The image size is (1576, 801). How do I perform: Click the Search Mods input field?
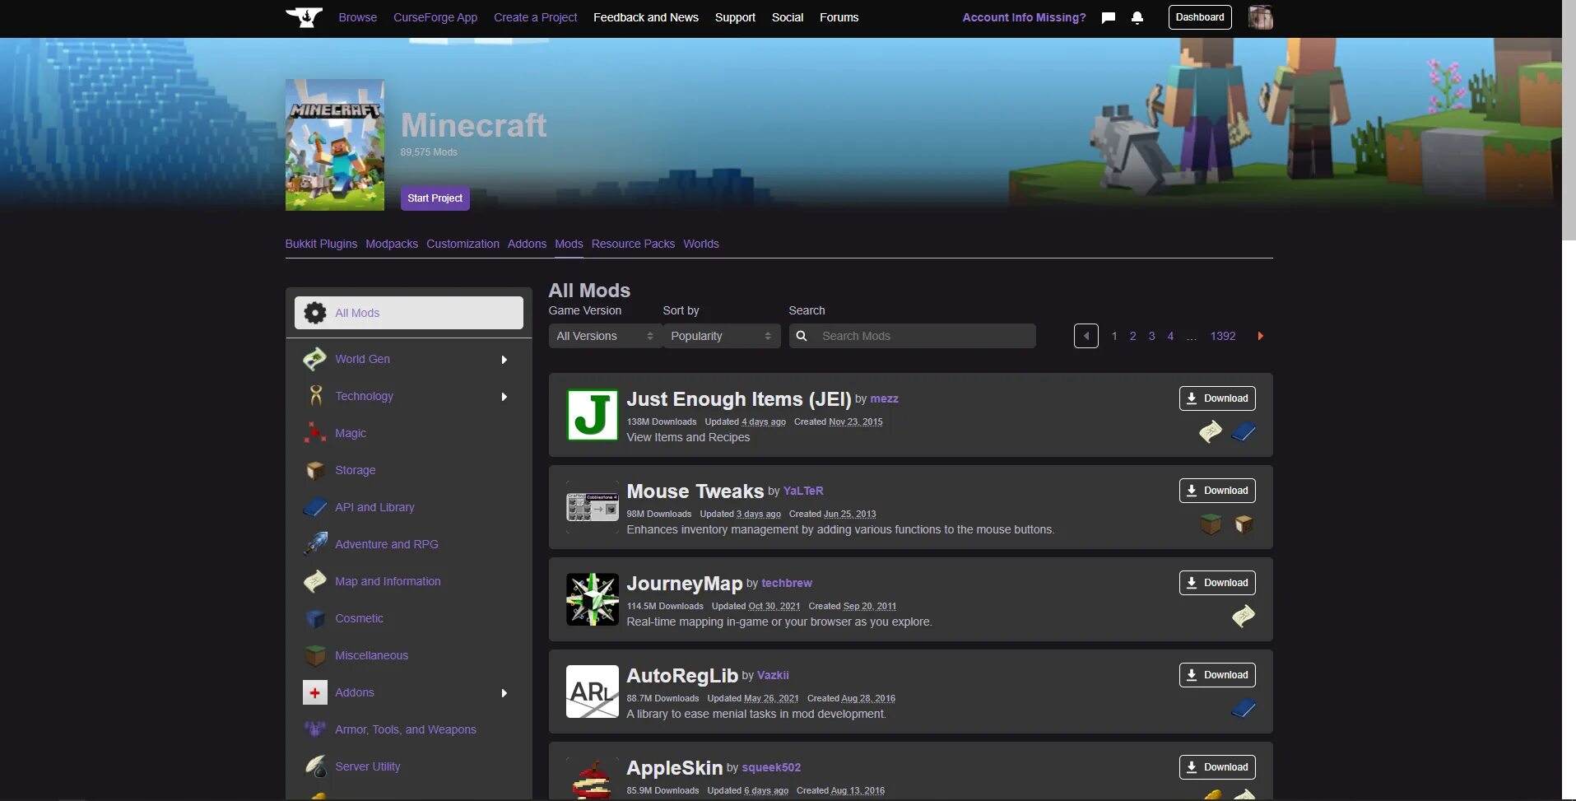point(913,336)
